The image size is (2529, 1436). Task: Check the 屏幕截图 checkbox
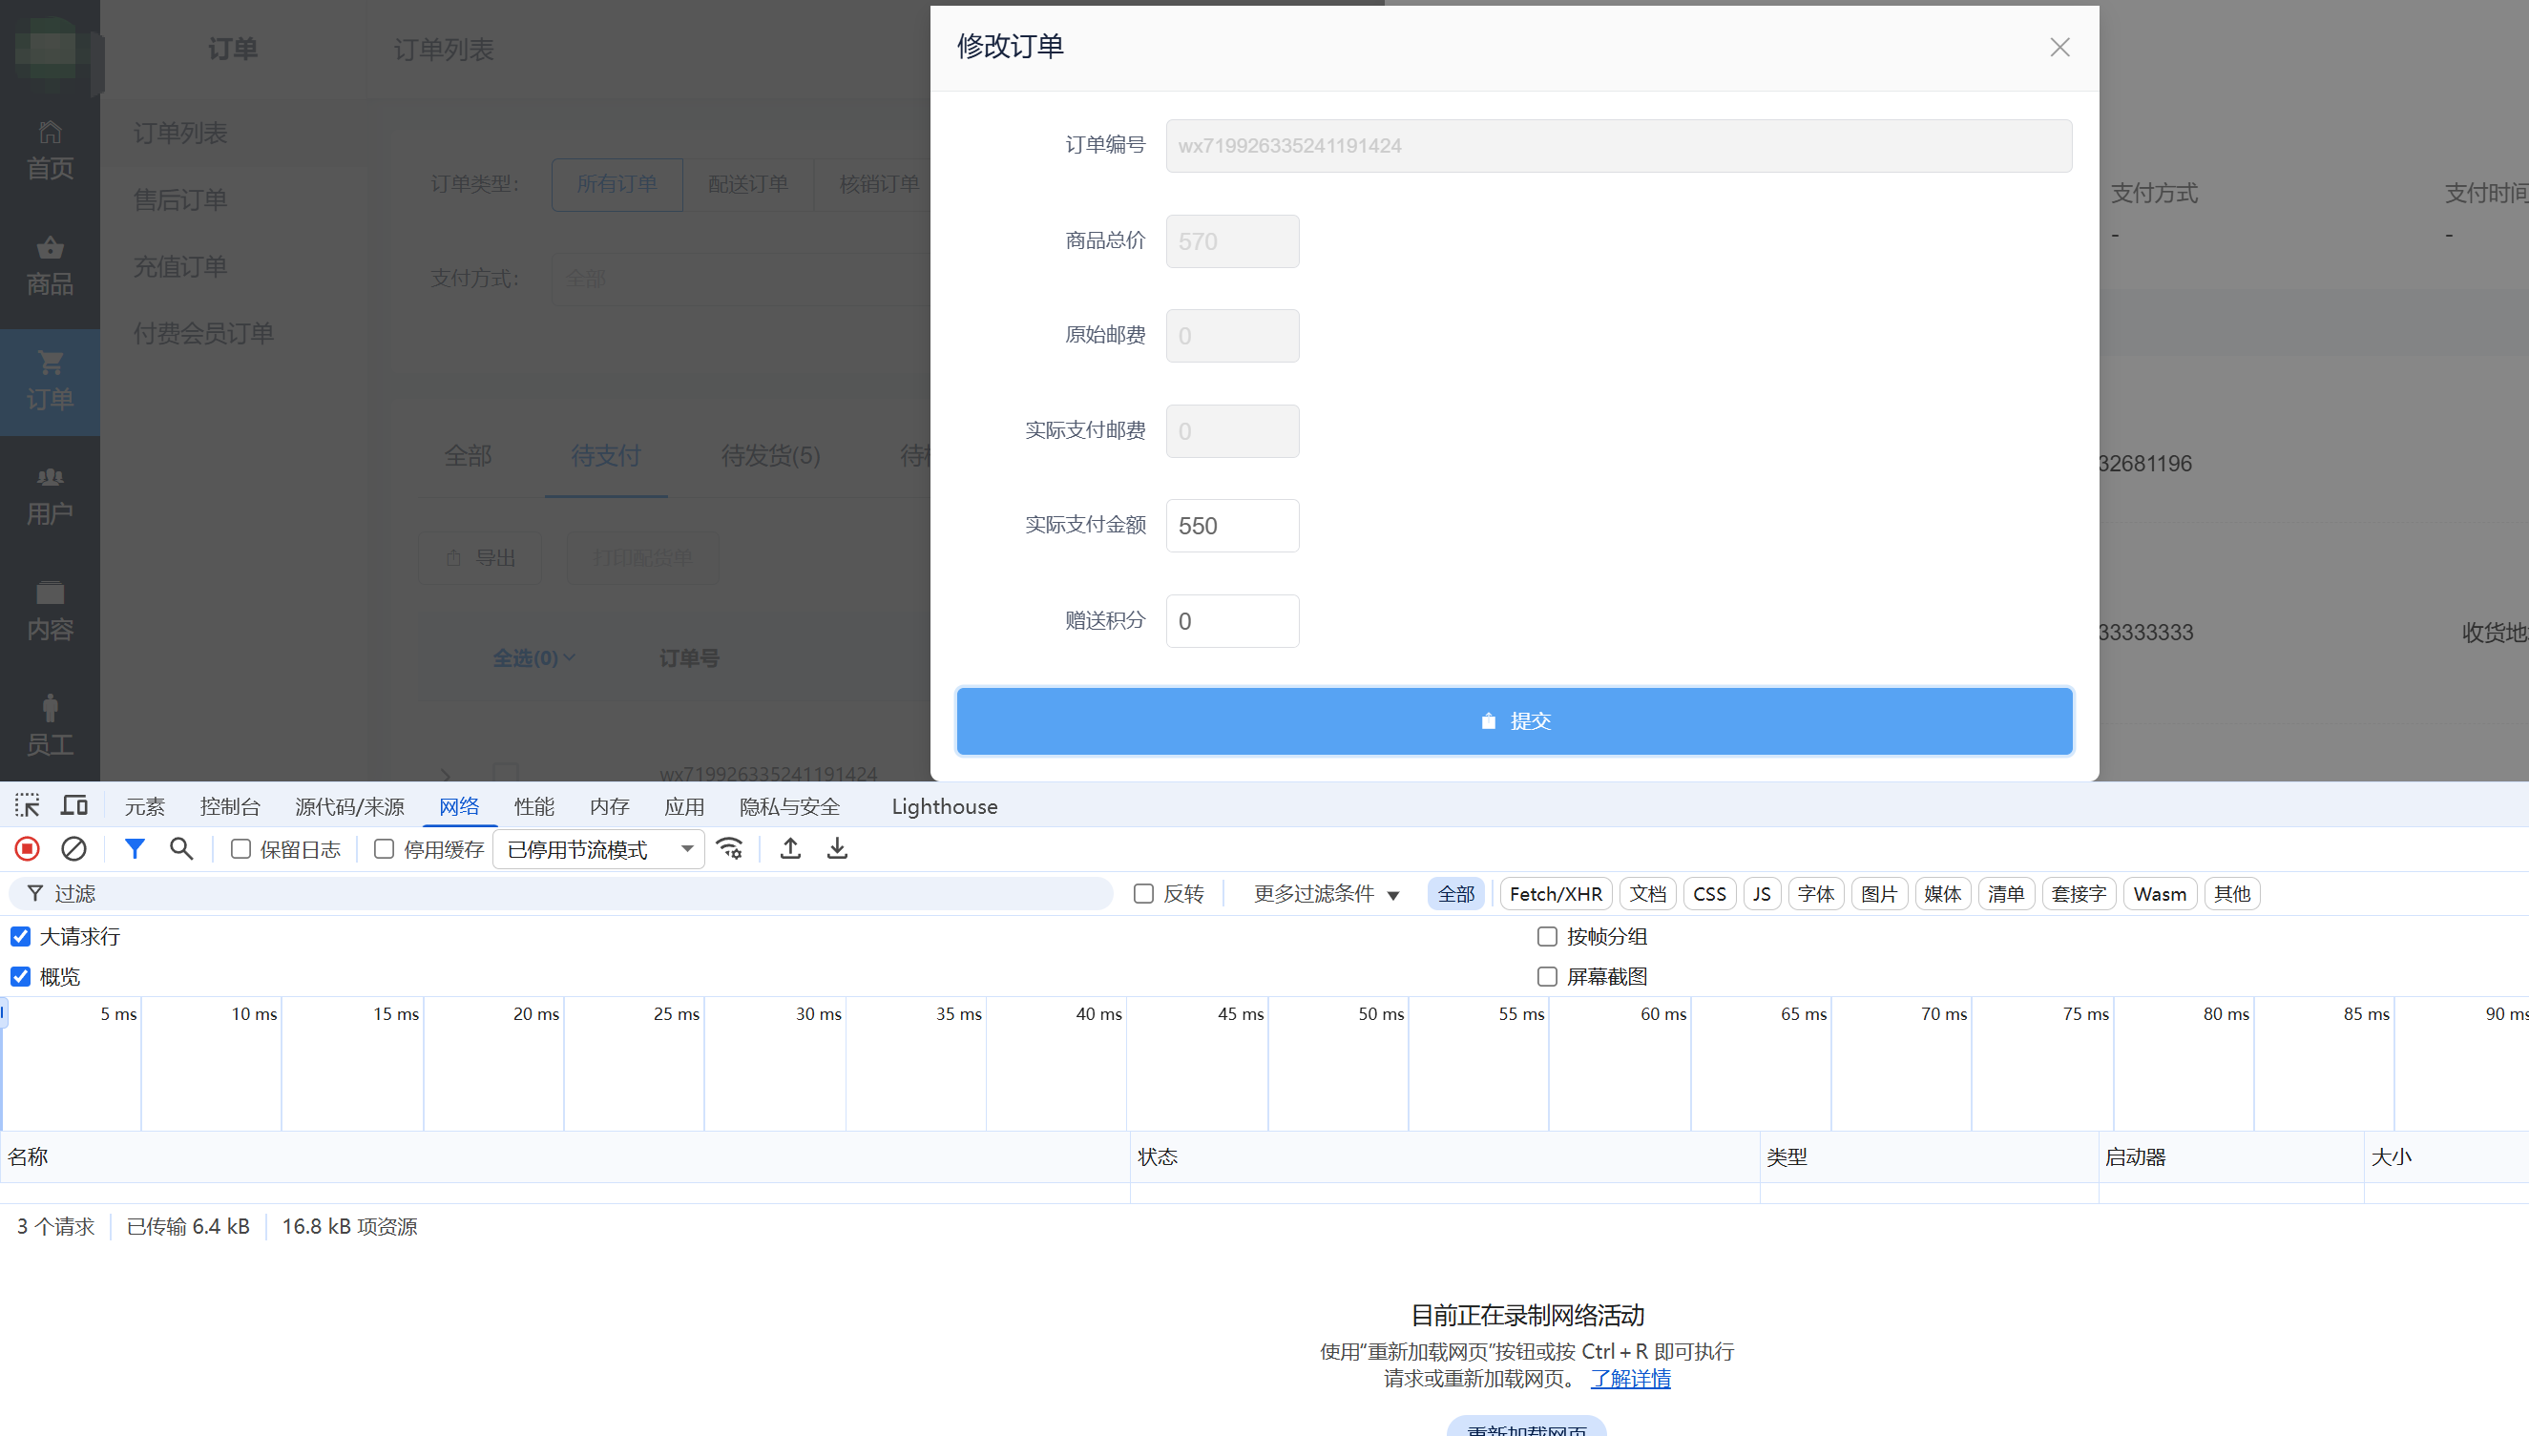click(1547, 976)
